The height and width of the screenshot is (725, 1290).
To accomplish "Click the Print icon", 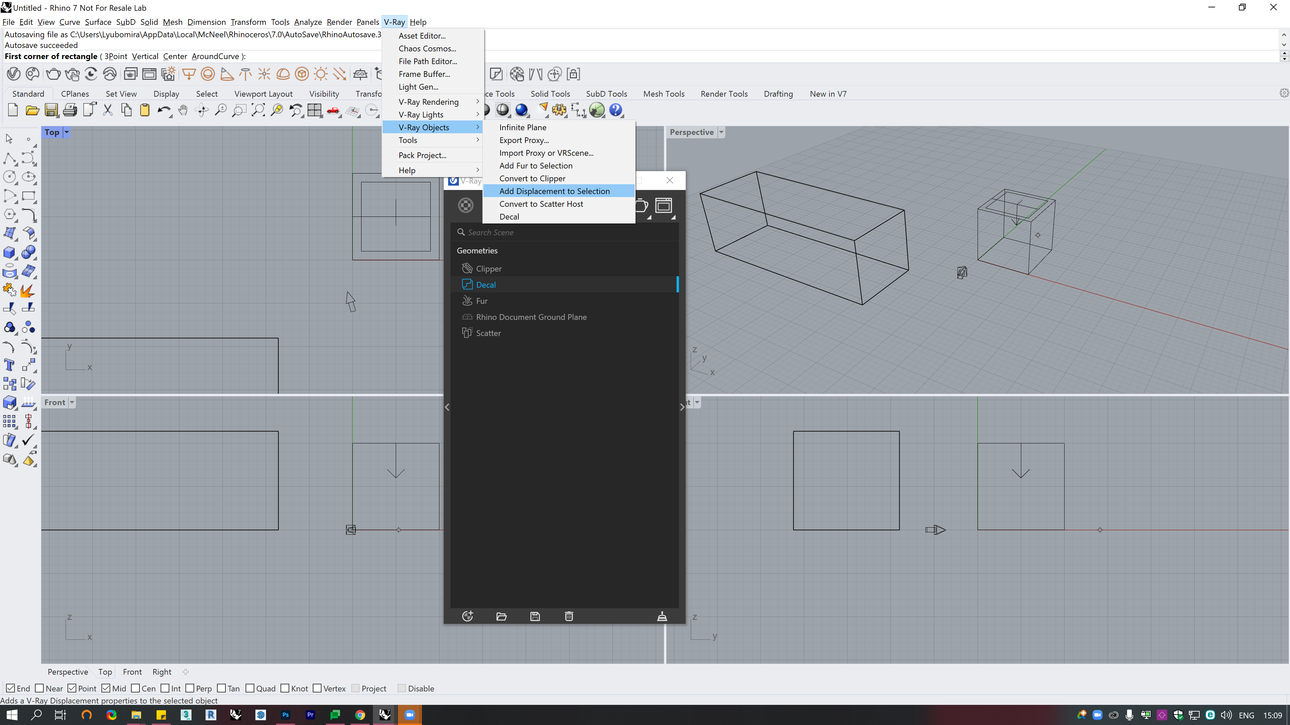I will click(70, 110).
